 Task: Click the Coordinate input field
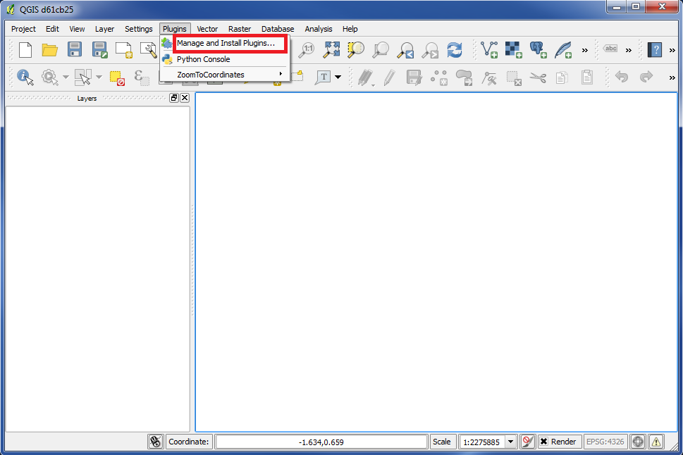tap(321, 442)
